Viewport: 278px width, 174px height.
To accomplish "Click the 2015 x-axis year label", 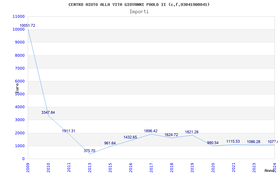I will point(110,168).
